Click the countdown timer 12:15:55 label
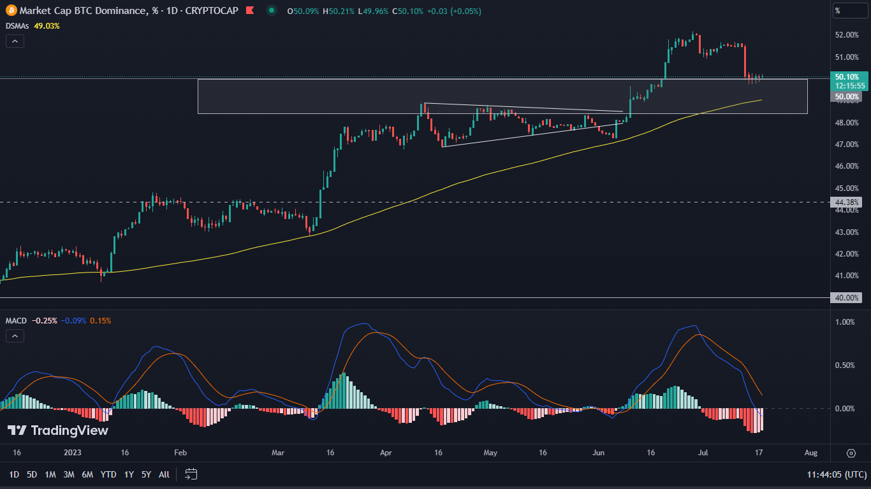Image resolution: width=871 pixels, height=489 pixels. (851, 85)
